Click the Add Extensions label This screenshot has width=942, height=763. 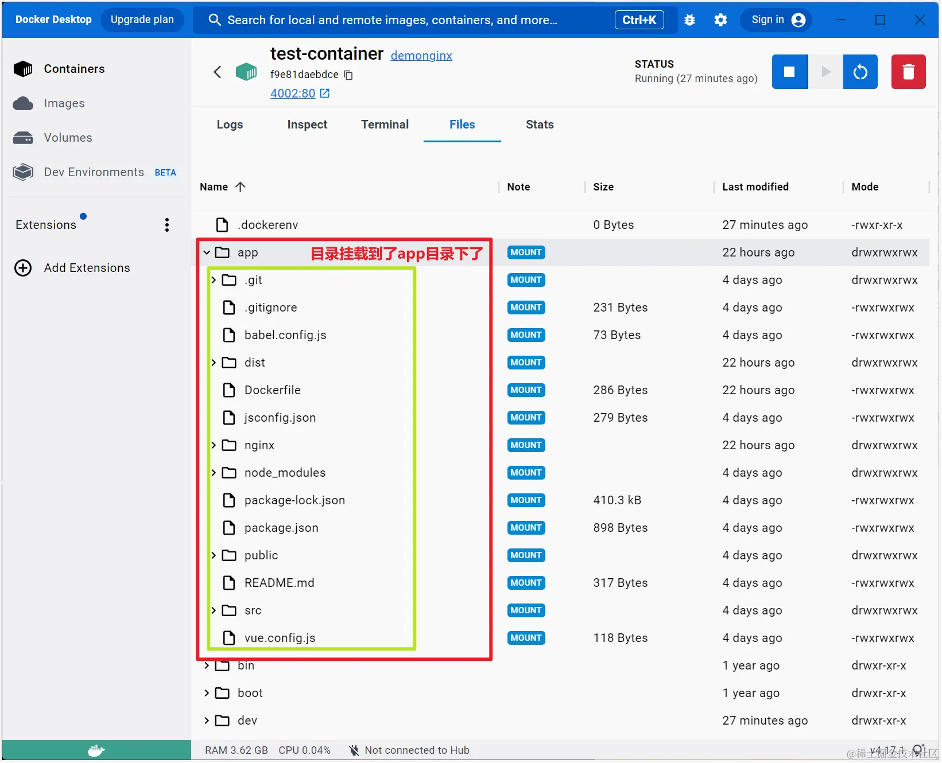point(87,268)
